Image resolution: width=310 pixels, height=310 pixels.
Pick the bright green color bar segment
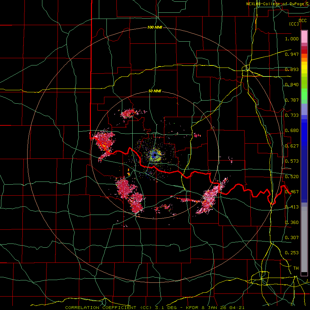[x=304, y=94]
